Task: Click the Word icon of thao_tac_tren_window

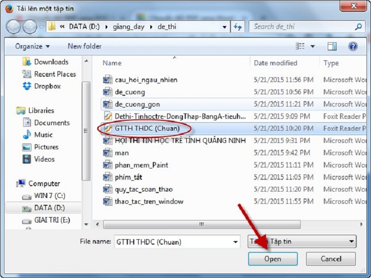Action: point(108,201)
